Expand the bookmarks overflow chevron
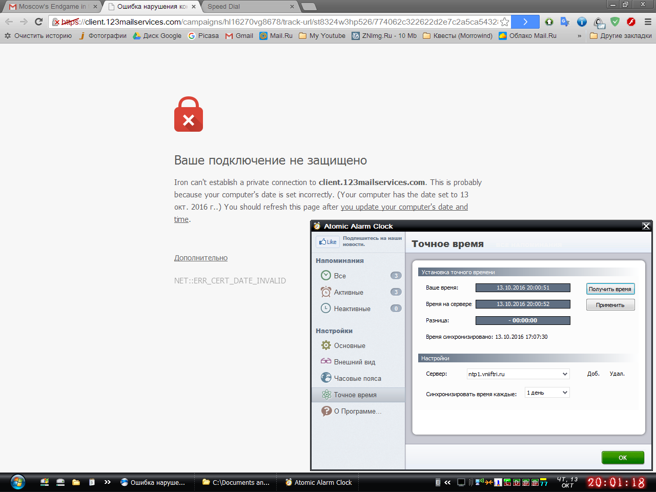 pos(580,36)
